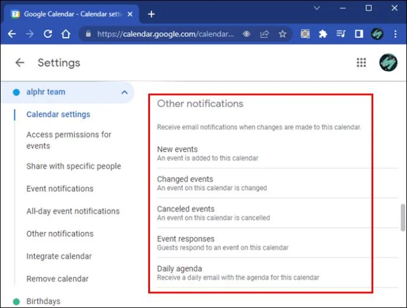Open Calendar settings in sidebar

(x=58, y=114)
